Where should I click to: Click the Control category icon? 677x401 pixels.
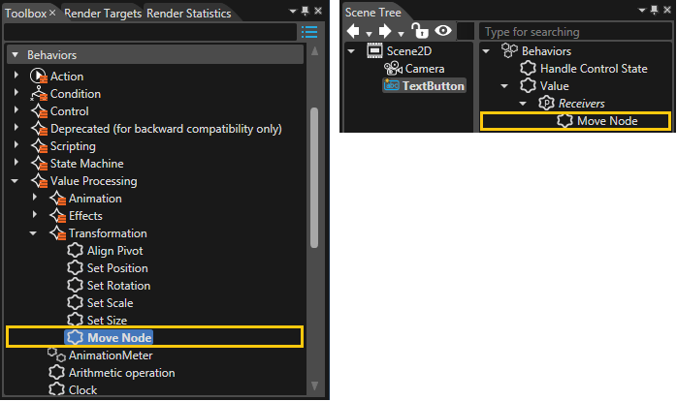point(40,111)
